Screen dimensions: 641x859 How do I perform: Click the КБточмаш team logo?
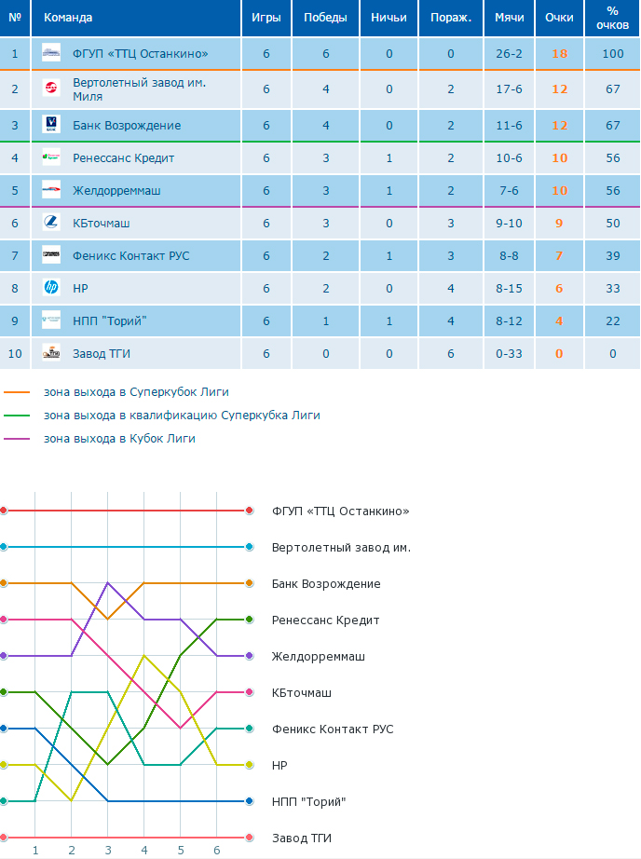51,223
